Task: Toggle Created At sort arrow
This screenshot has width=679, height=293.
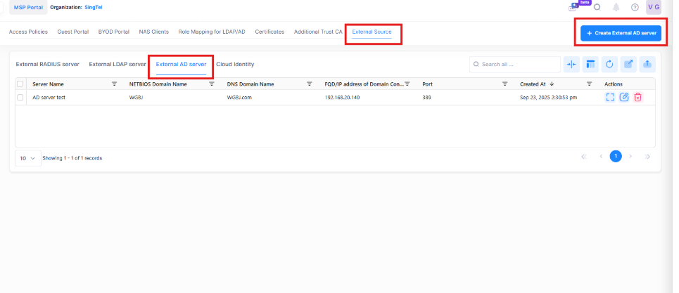Action: tap(552, 84)
